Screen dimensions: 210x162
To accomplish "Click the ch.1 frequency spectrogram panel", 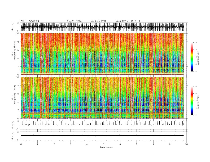I will point(102,54).
